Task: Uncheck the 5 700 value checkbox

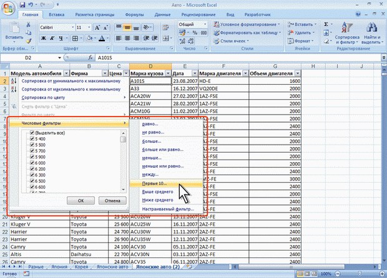Action: coord(32,151)
